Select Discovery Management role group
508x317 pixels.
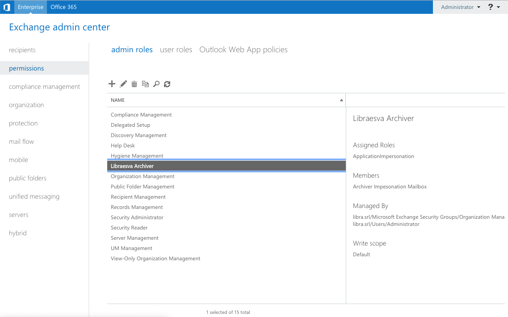tap(227, 135)
